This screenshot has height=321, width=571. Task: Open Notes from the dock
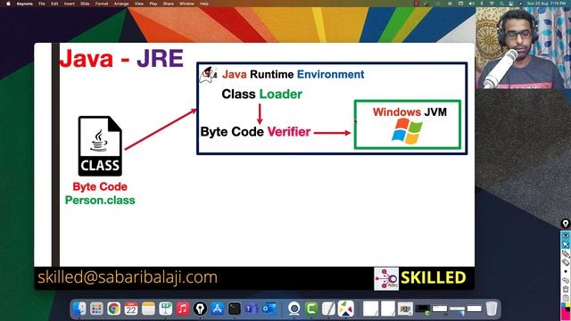[x=148, y=309]
